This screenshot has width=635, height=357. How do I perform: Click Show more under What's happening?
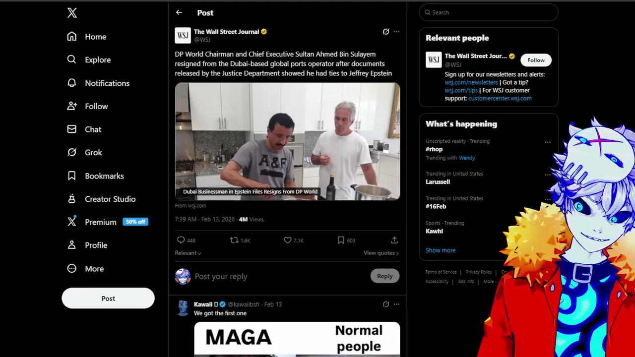(441, 250)
